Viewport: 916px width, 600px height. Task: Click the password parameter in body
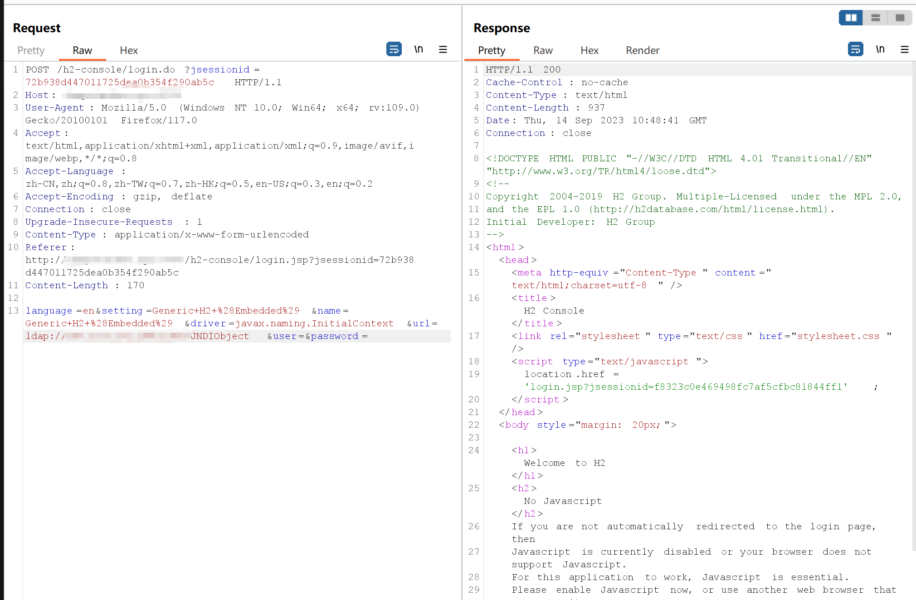point(334,336)
